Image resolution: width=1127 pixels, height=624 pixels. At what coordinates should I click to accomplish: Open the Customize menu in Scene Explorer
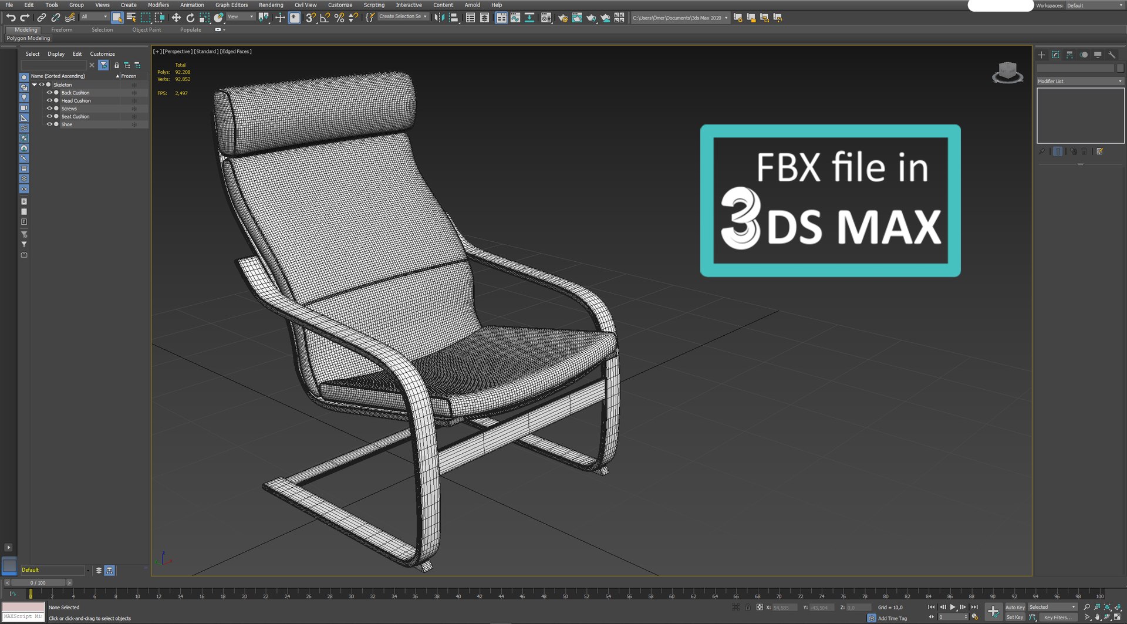pos(102,54)
